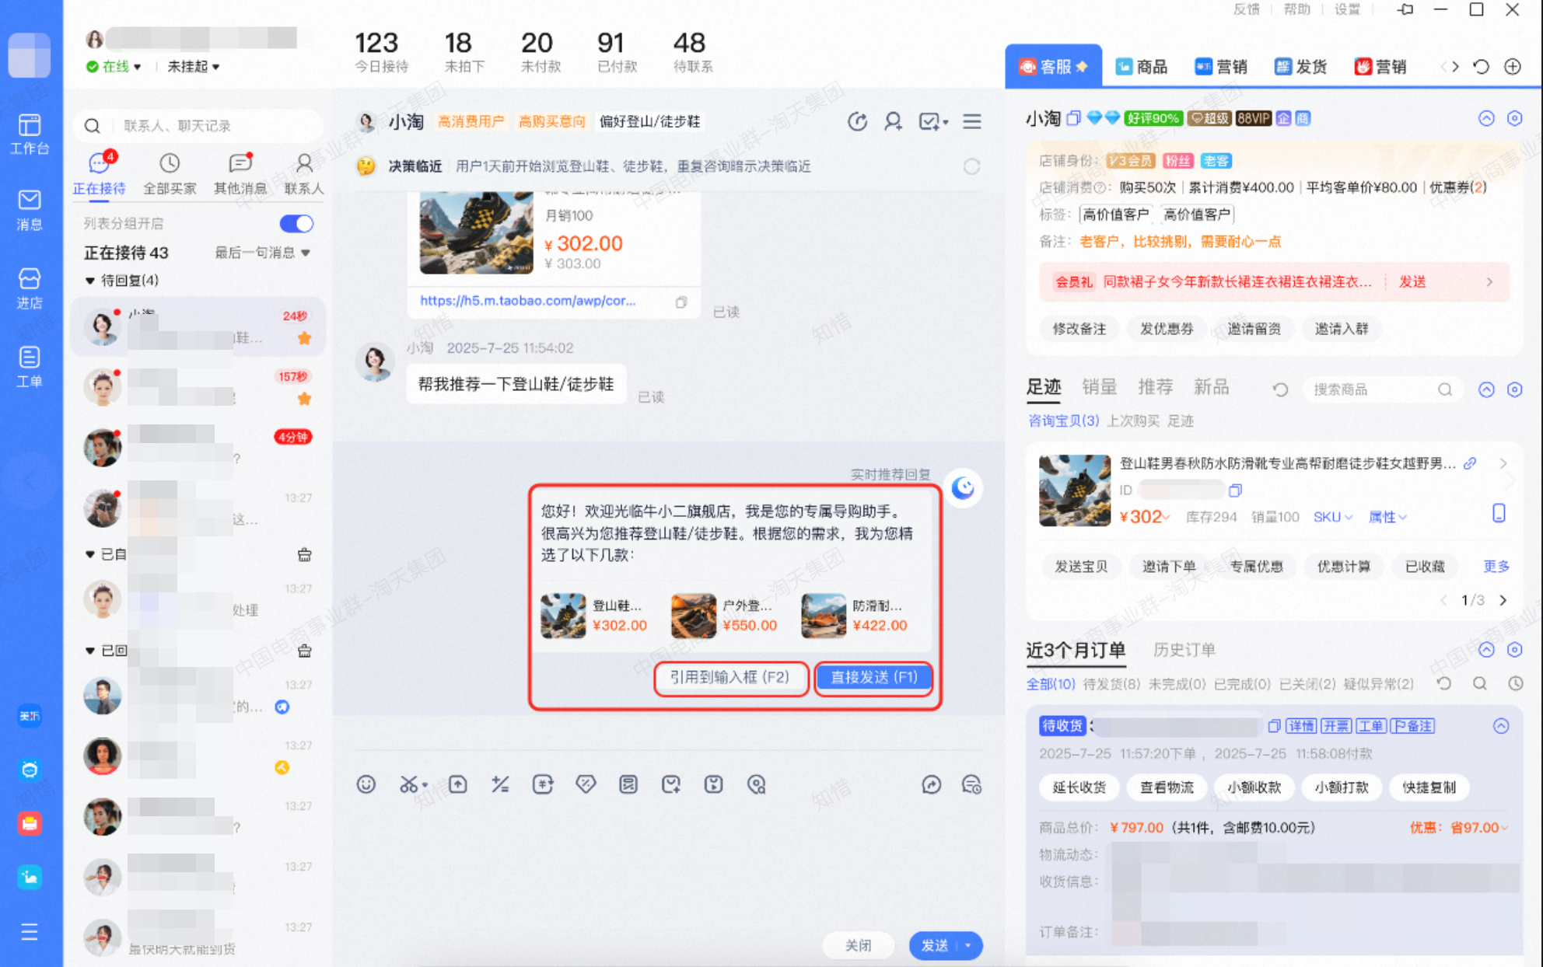Click 直接发送 (F1) button
The width and height of the screenshot is (1543, 967).
874,677
